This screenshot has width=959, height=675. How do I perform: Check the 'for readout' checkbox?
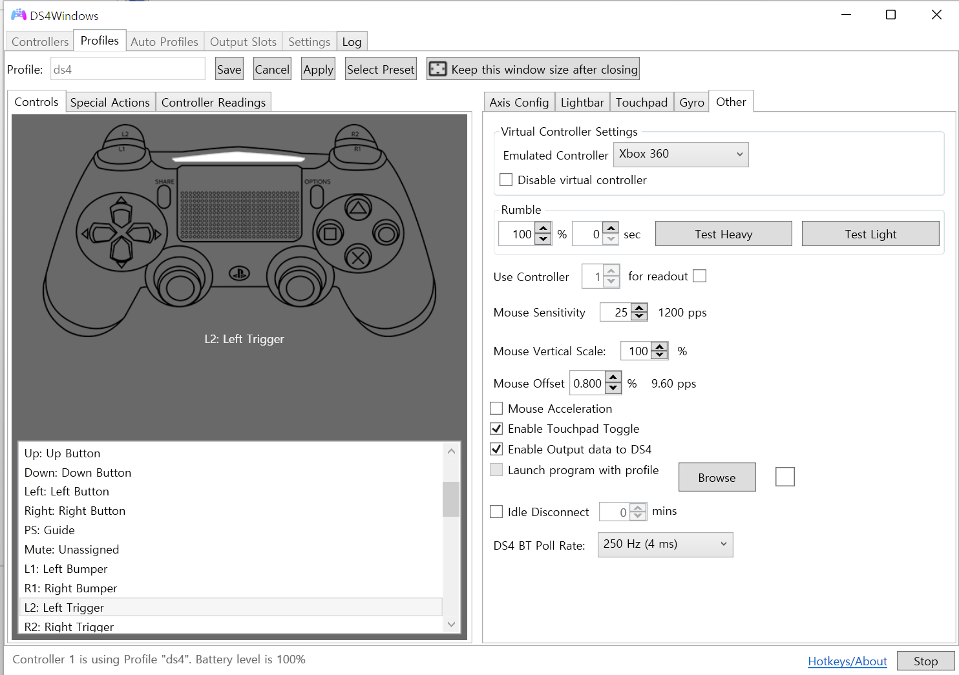point(699,276)
